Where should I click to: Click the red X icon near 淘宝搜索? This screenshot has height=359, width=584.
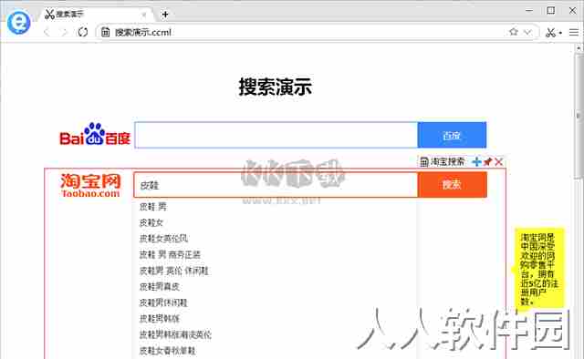click(499, 162)
